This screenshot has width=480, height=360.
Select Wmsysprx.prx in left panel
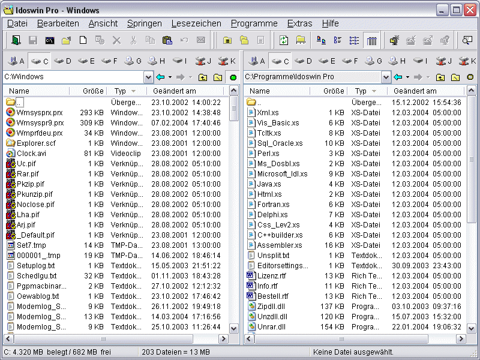pos(40,113)
